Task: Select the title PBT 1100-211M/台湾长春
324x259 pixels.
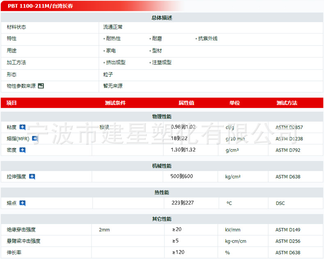Action: click(x=40, y=6)
